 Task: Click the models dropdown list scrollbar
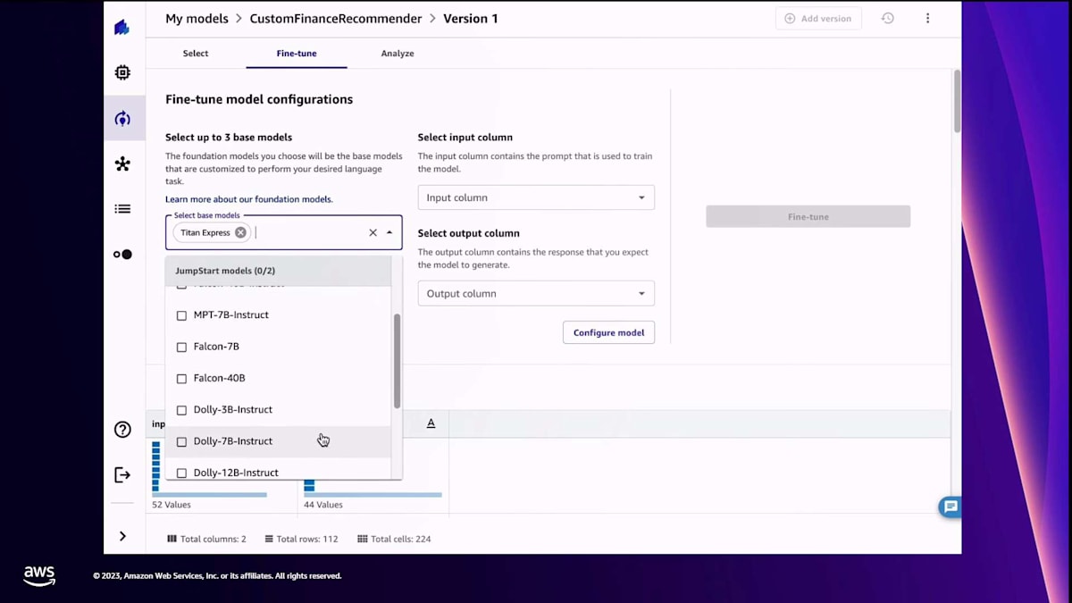coord(397,361)
